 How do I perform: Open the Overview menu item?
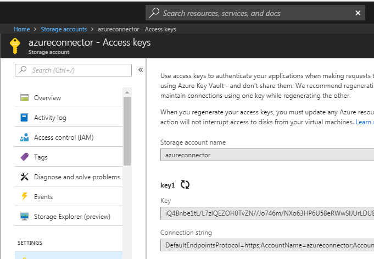click(47, 98)
